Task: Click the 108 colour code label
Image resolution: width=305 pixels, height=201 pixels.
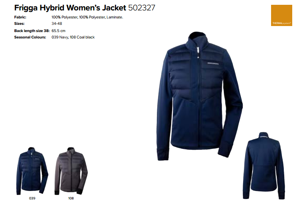Action: point(71,198)
